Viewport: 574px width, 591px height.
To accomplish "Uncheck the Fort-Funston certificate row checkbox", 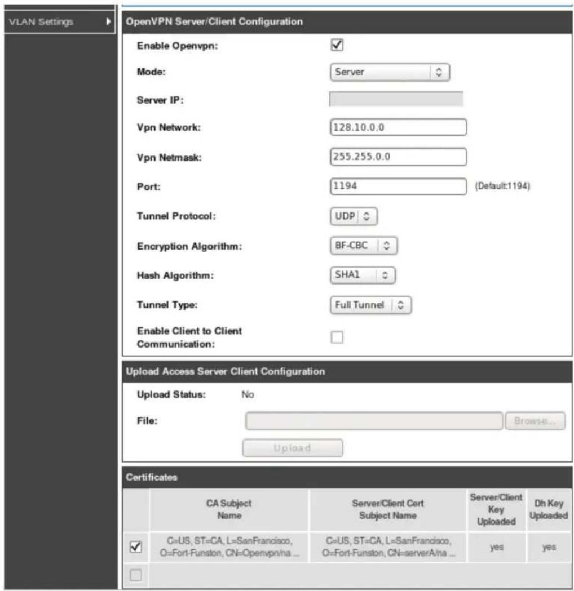I will coord(136,546).
